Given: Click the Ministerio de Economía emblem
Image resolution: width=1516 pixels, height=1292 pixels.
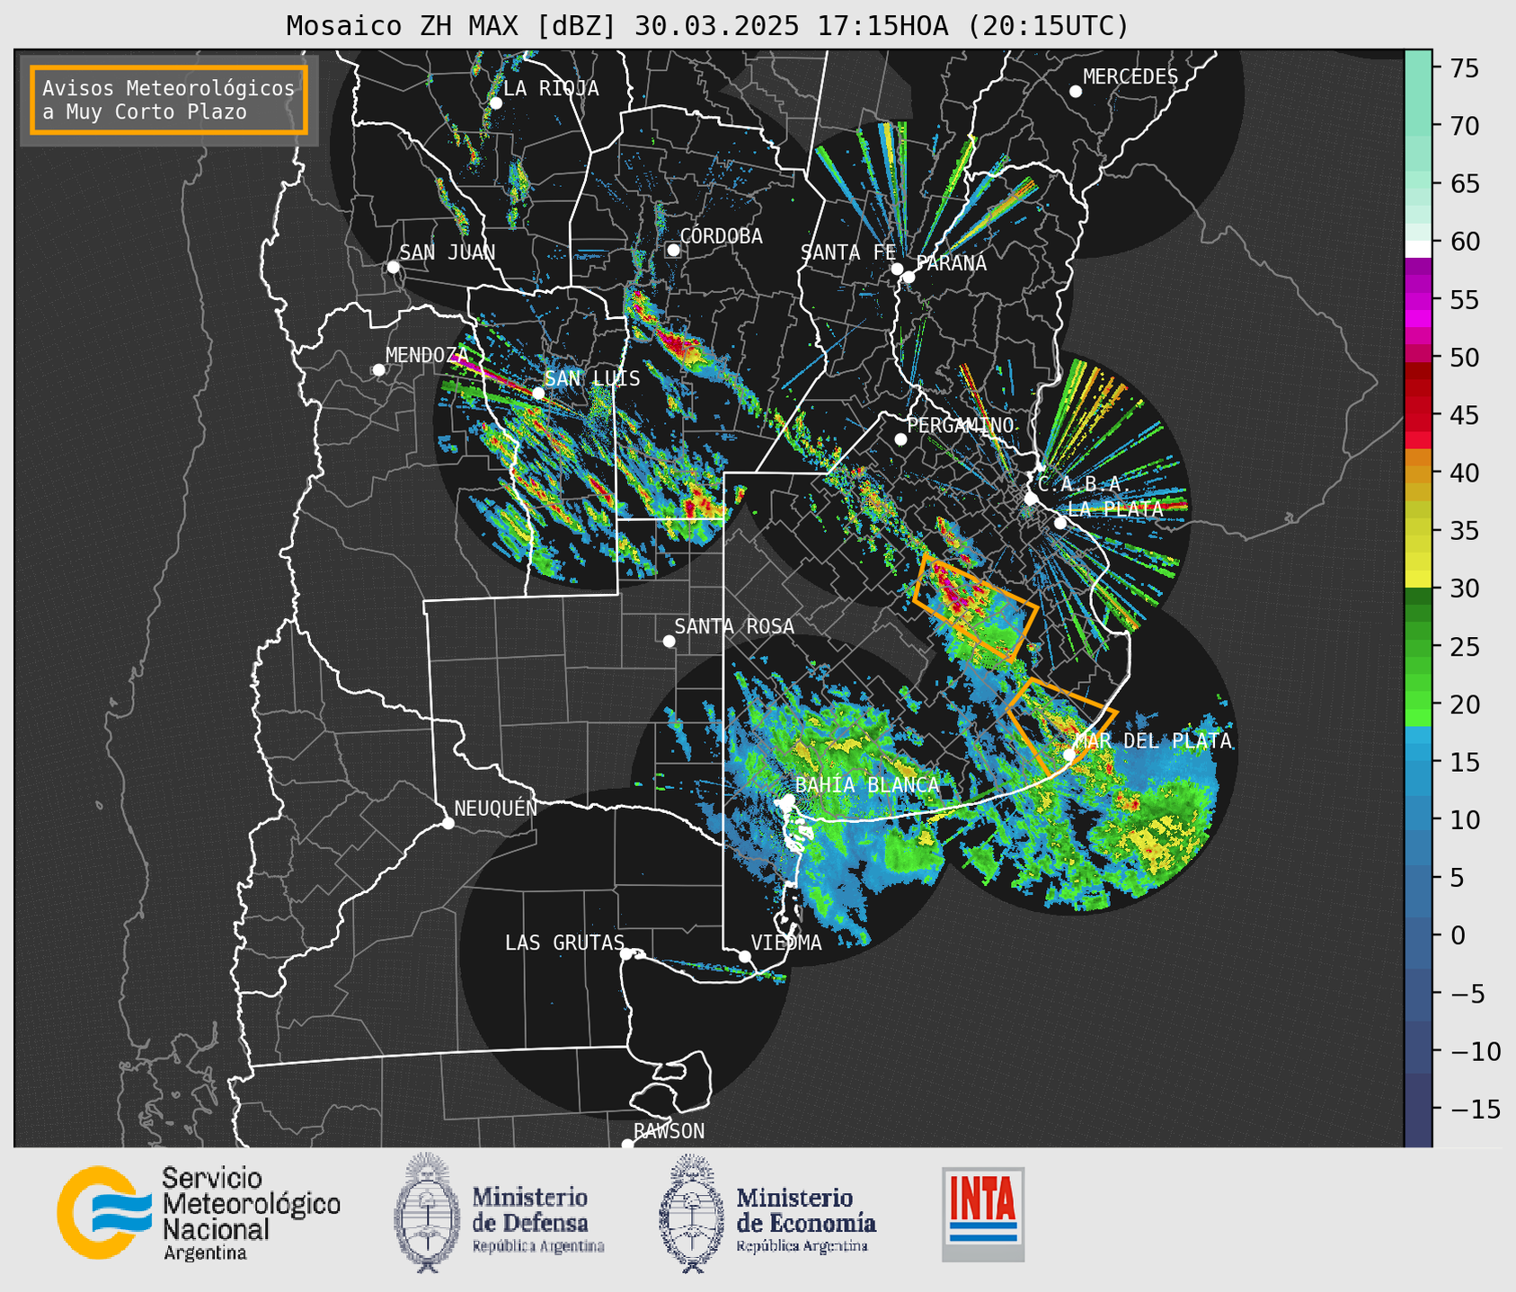Looking at the screenshot, I should [x=690, y=1213].
